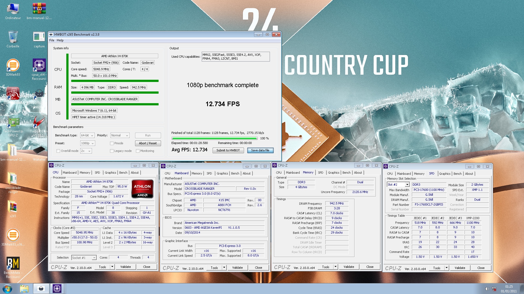This screenshot has width=524, height=294.
Task: Enable the Pmode checkbox
Action: click(112, 143)
